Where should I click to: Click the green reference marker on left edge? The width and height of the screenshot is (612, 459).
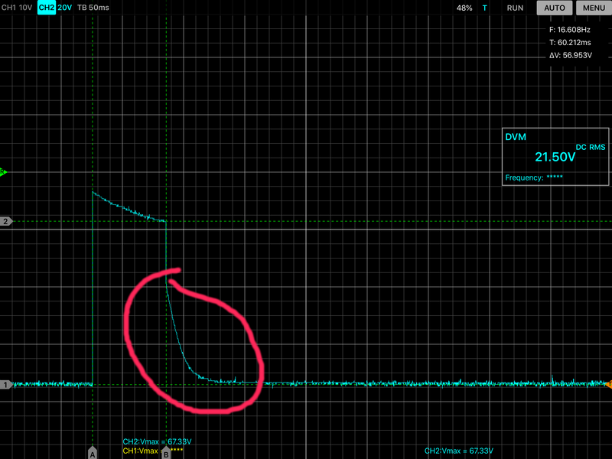click(3, 171)
